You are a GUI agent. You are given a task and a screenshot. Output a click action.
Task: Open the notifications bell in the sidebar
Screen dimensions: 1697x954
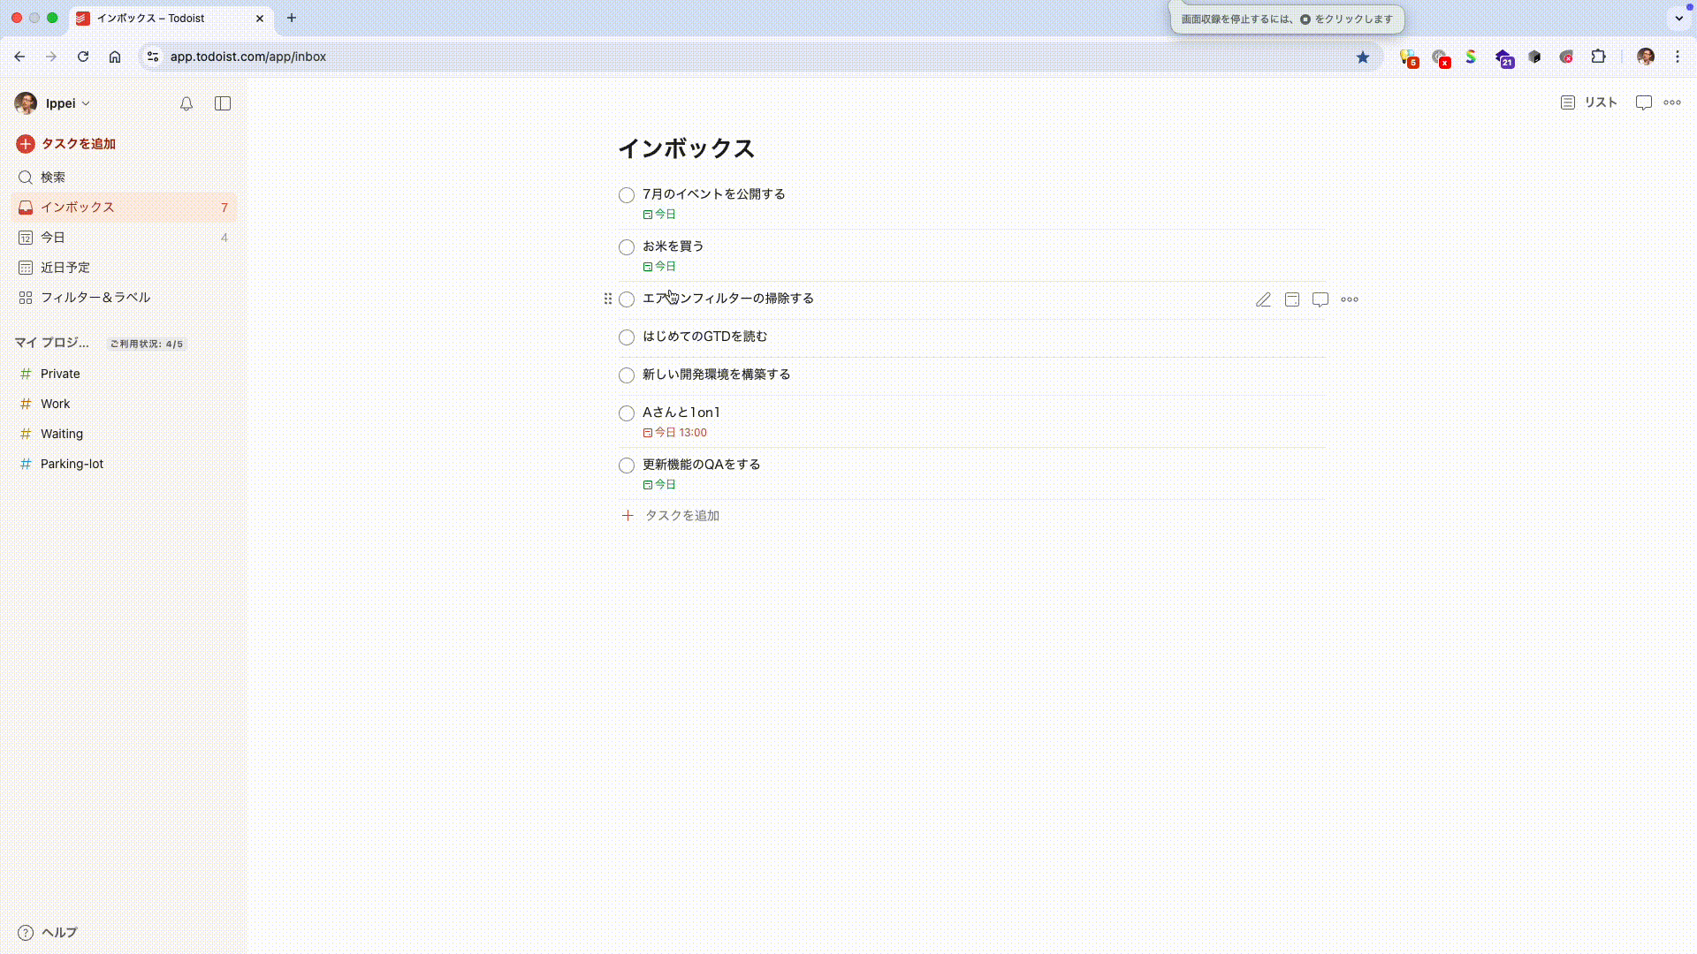click(x=186, y=103)
